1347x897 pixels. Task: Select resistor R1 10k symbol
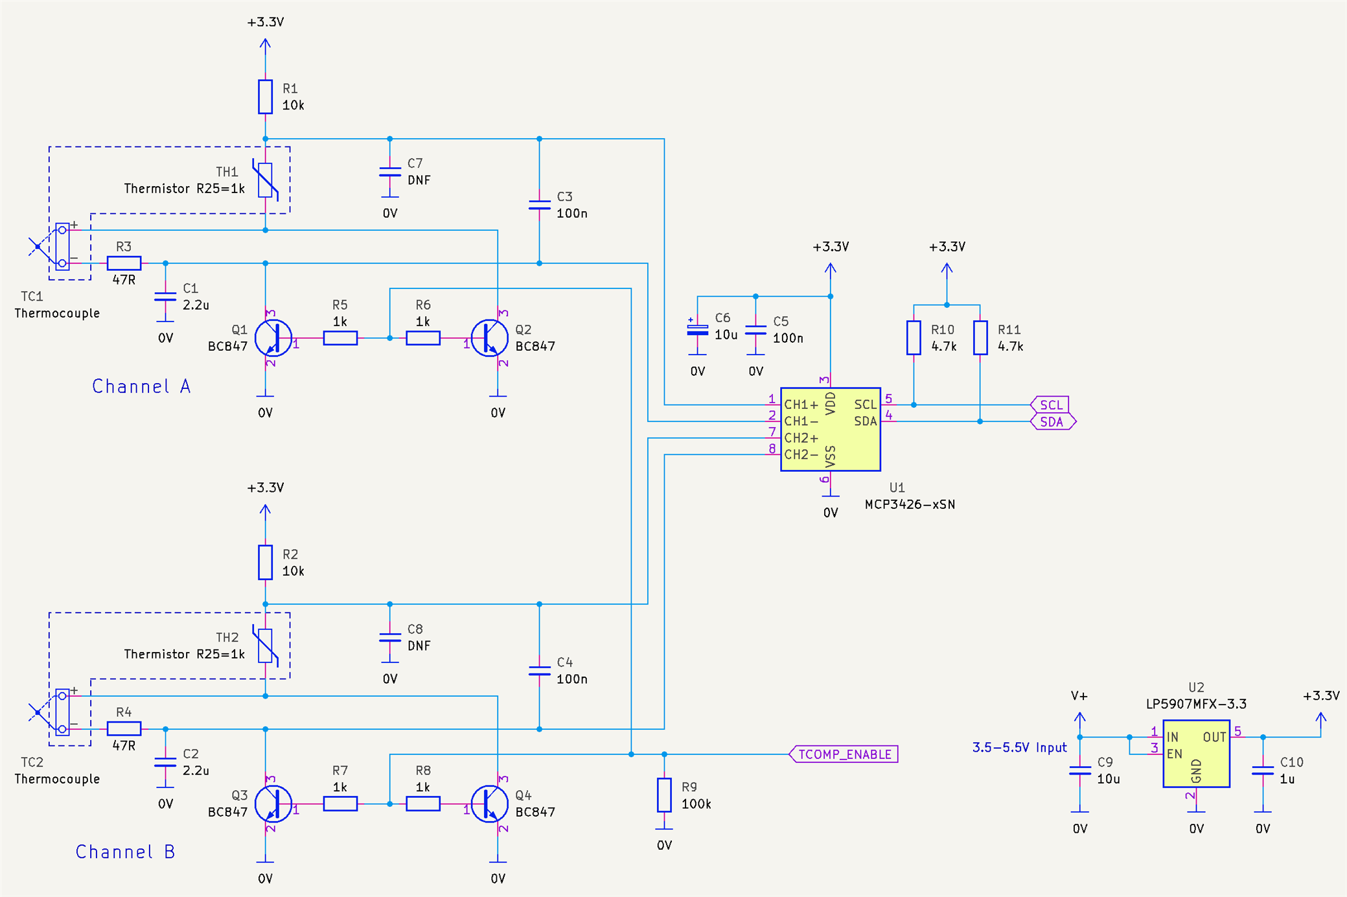(x=266, y=97)
